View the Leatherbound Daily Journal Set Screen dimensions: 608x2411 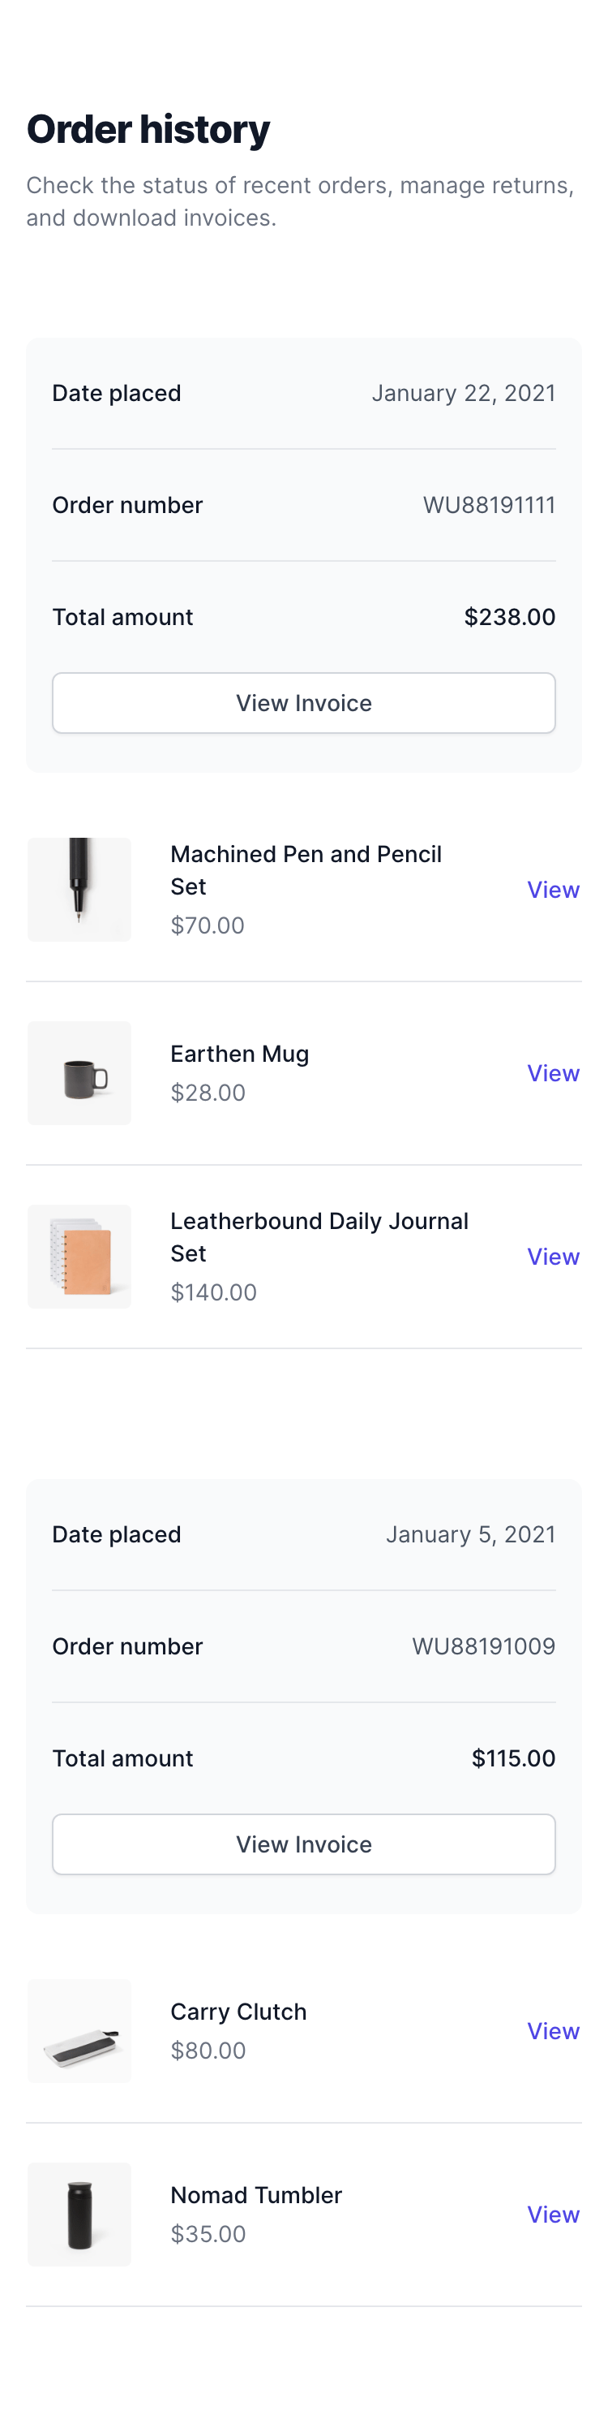[553, 1256]
